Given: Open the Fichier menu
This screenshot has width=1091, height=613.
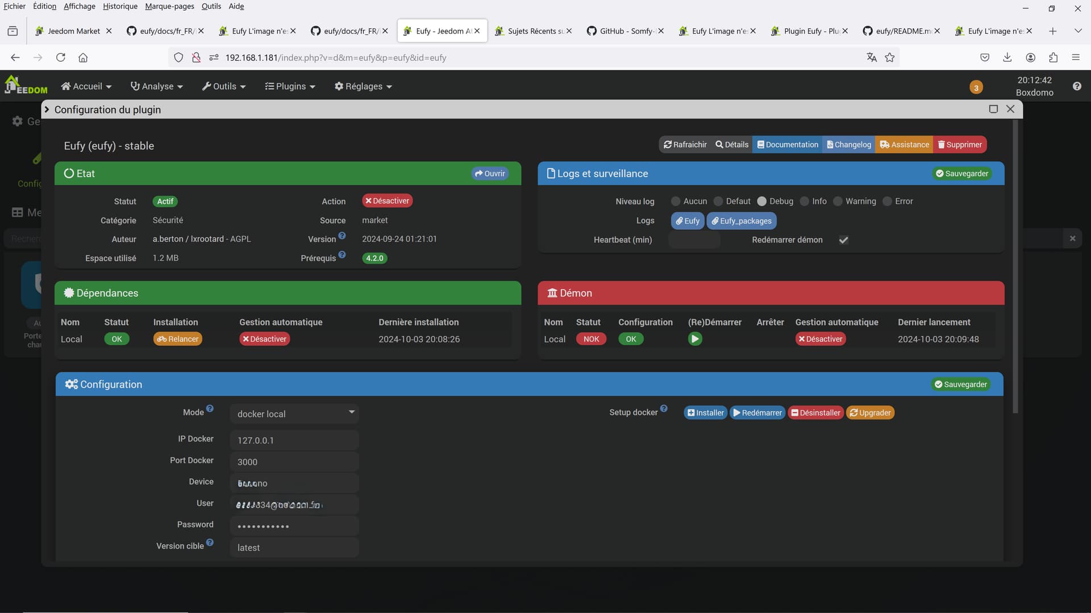Looking at the screenshot, I should click(x=15, y=6).
